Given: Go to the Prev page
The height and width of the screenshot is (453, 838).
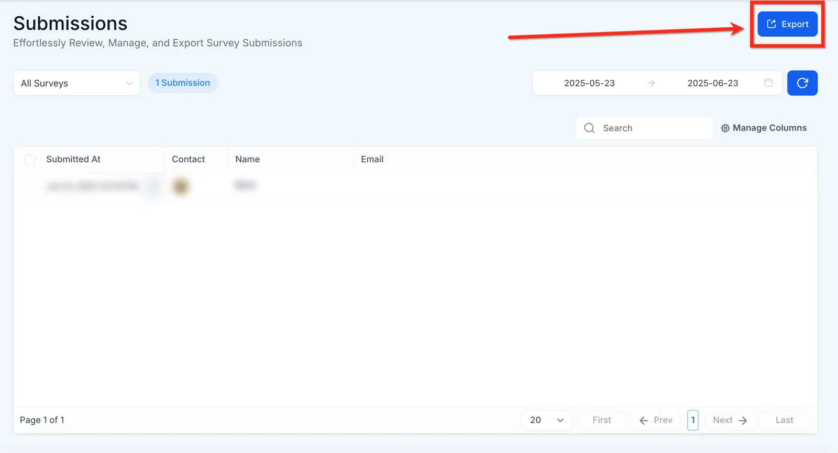Looking at the screenshot, I should 656,420.
